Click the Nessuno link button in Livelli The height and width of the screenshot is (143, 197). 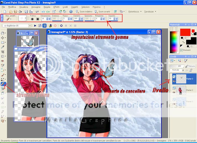(x=190, y=66)
